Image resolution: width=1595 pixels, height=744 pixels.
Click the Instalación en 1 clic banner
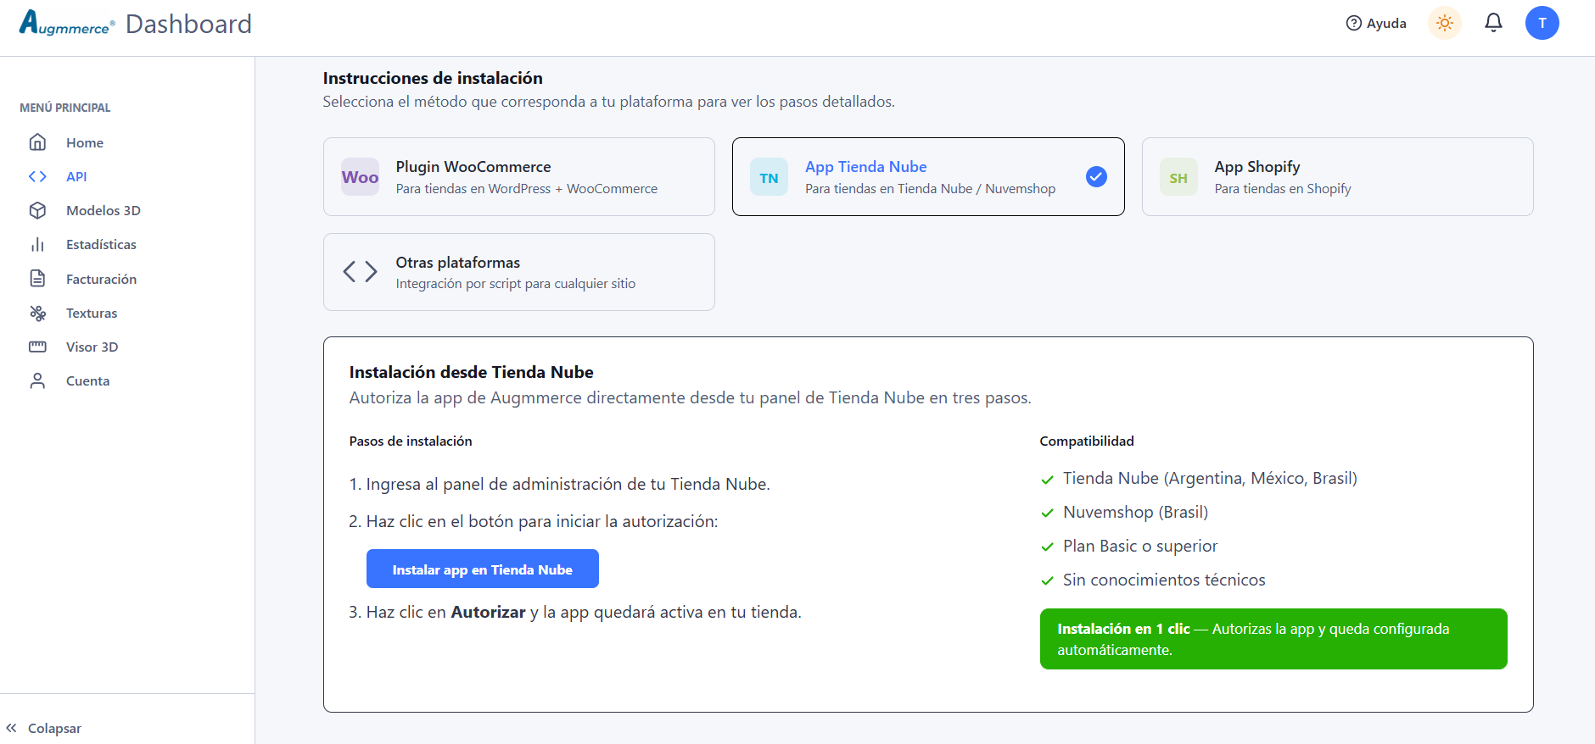(1273, 639)
